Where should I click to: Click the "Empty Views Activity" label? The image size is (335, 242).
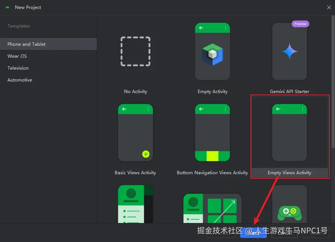289,173
